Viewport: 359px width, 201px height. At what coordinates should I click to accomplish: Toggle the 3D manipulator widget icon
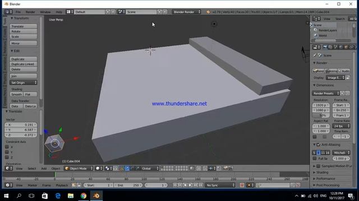tap(121, 169)
